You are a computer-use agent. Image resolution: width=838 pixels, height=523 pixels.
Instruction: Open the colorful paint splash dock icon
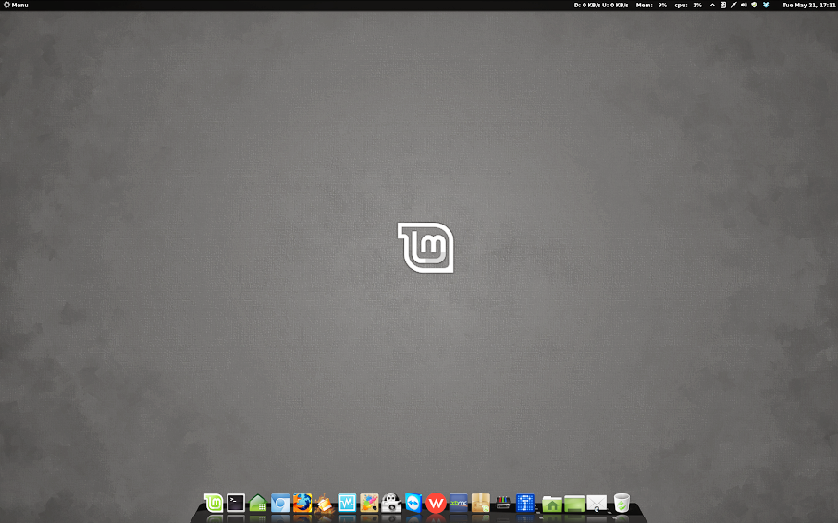pos(369,503)
